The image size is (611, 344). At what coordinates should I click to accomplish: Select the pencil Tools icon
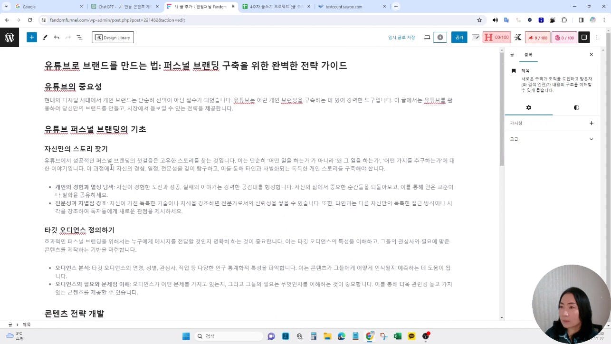pyautogui.click(x=45, y=38)
